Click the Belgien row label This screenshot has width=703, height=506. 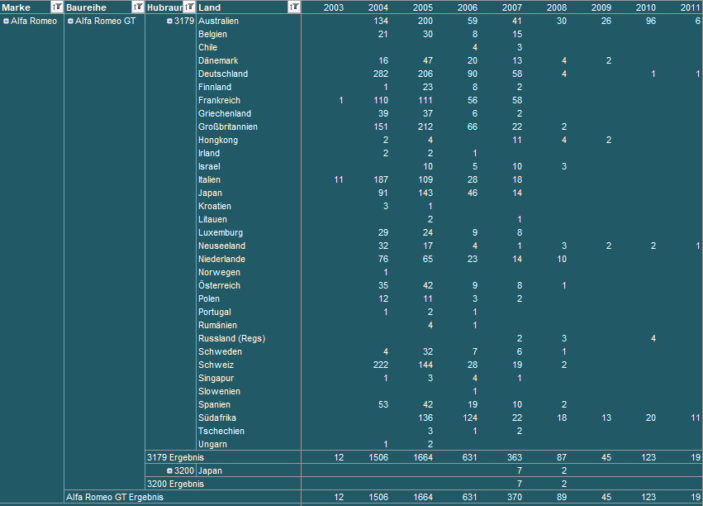[212, 34]
